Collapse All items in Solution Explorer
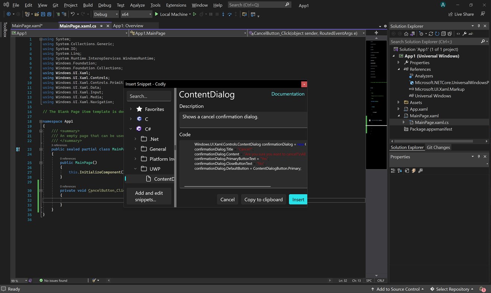The width and height of the screenshot is (491, 293). (x=443, y=34)
